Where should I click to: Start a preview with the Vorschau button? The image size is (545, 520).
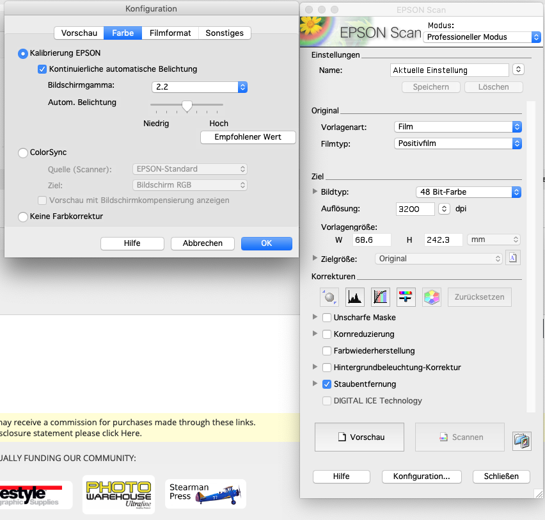[359, 437]
